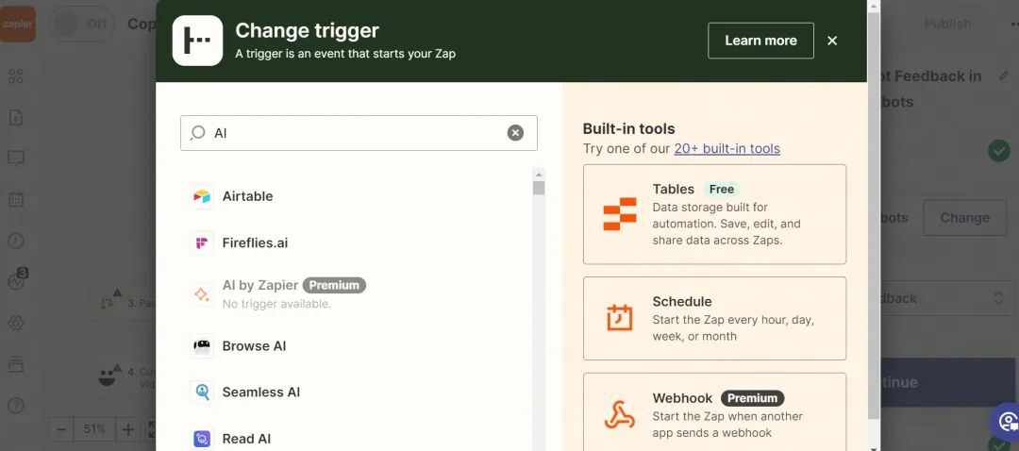Viewport: 1019px width, 451px height.
Task: Toggle the Zap Off switch
Action: (x=83, y=24)
